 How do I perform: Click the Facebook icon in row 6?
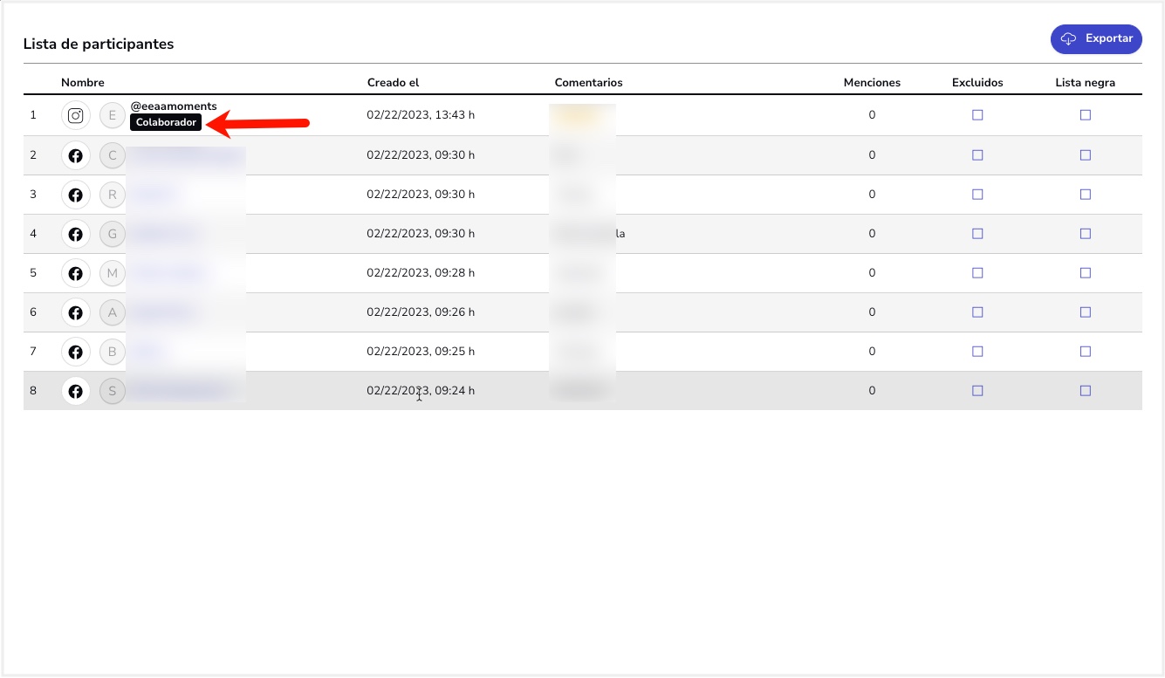coord(76,312)
